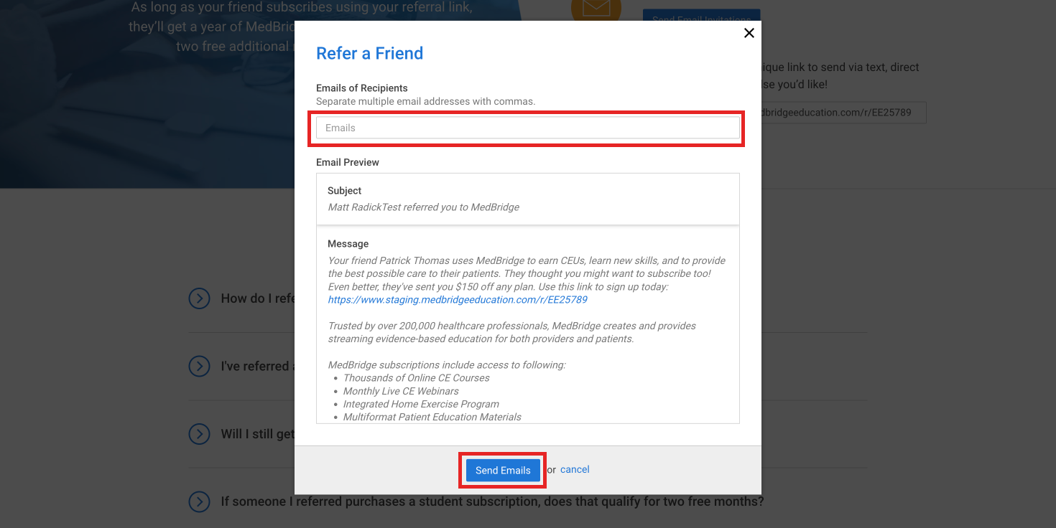This screenshot has width=1056, height=528.
Task: Click the Email Preview section label
Action: tap(348, 162)
